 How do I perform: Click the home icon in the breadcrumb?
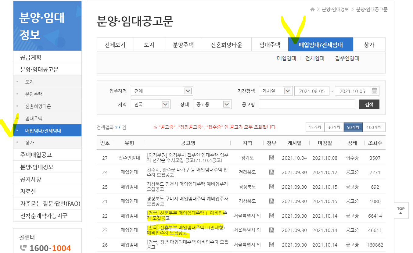(312, 9)
